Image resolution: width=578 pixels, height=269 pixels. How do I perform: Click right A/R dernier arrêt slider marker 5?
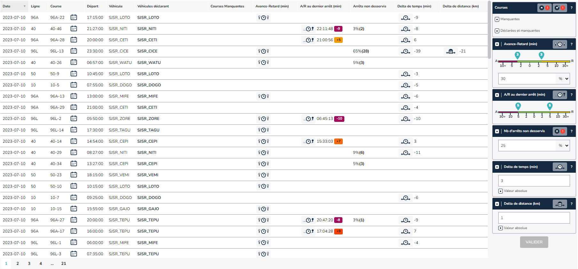point(550,106)
